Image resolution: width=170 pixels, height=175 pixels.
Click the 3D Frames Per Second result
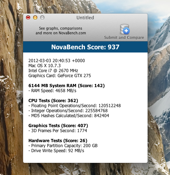coord(58,131)
